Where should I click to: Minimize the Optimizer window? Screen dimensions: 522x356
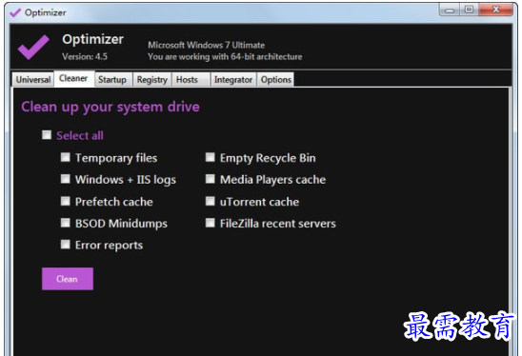click(450, 10)
